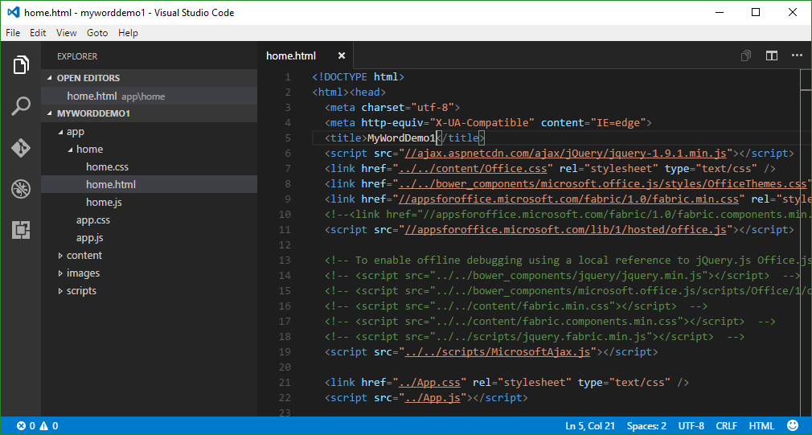
Task: Open the File menu
Action: [x=13, y=33]
